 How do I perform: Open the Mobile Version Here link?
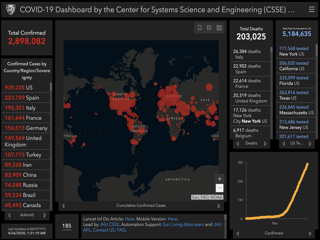(x=172, y=219)
